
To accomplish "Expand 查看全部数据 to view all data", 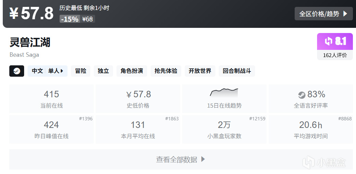I will (x=181, y=159).
